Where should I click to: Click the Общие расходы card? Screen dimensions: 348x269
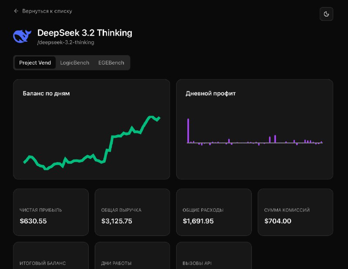[x=214, y=212]
